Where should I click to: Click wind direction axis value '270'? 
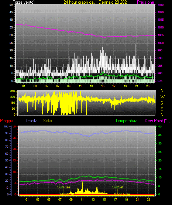click(x=13, y=97)
